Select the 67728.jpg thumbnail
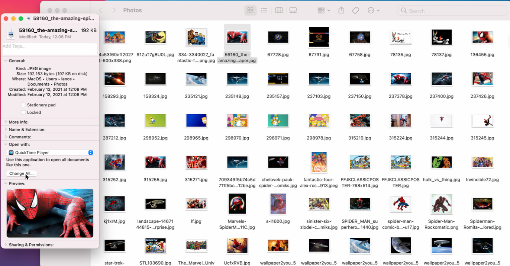The height and width of the screenshot is (266, 510). [278, 37]
